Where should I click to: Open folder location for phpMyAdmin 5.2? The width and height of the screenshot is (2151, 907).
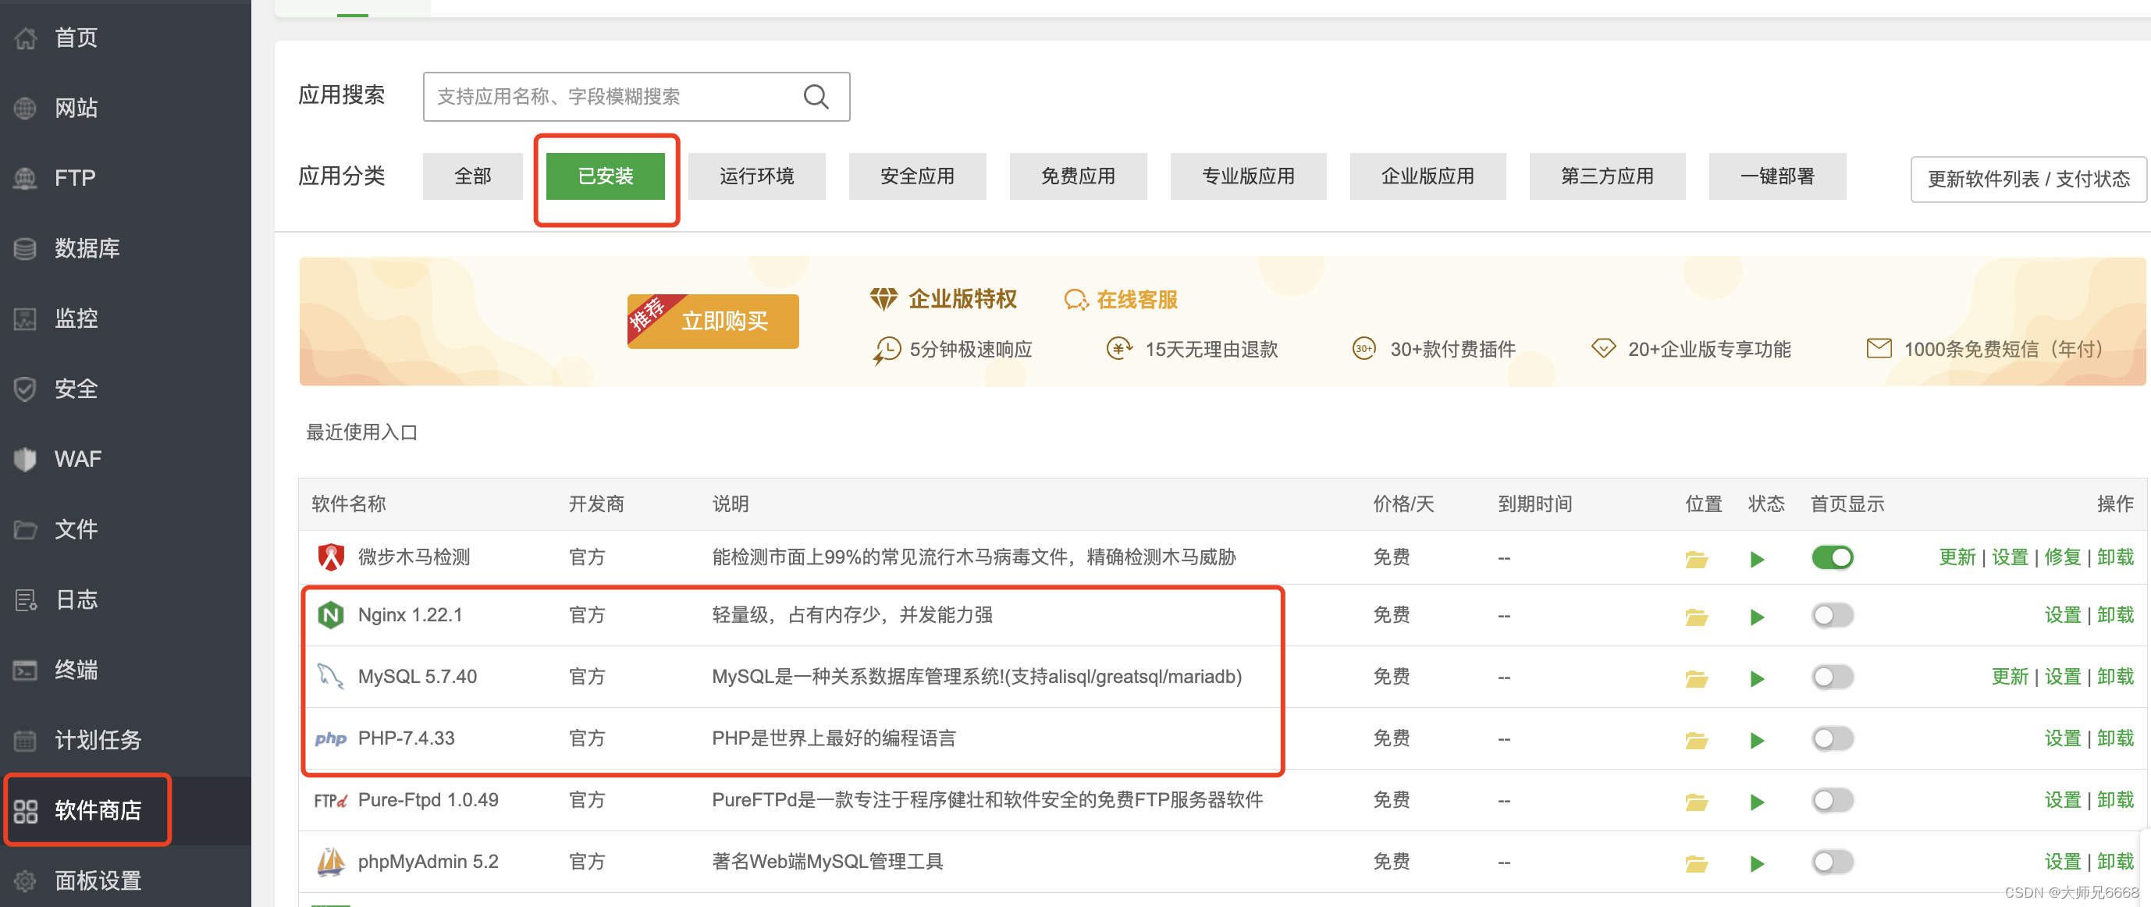[1696, 863]
